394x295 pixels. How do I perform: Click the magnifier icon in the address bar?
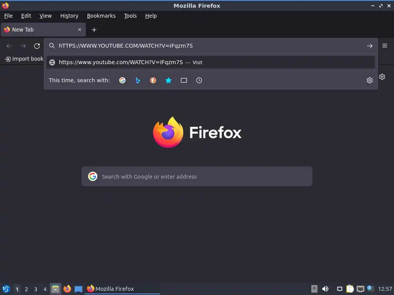(x=52, y=46)
